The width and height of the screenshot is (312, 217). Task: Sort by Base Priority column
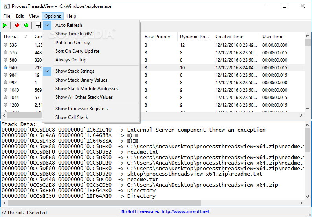coord(160,37)
